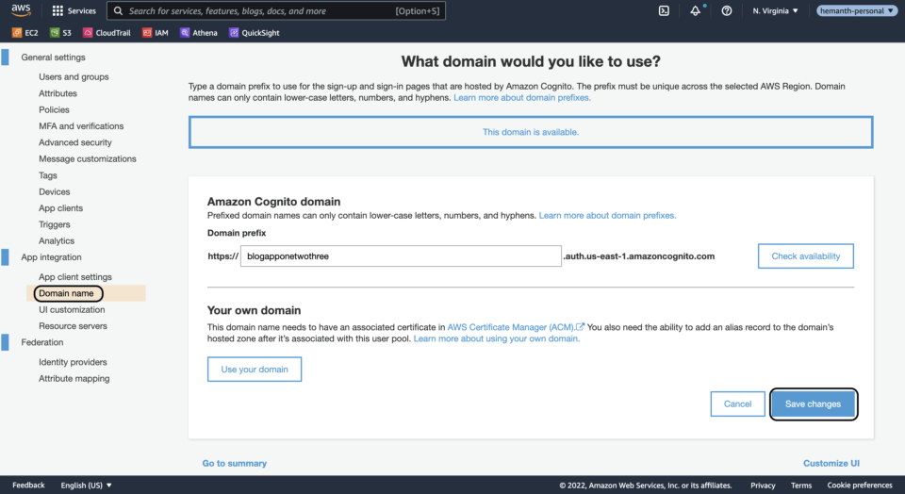
Task: Click Check availability button
Action: (806, 256)
